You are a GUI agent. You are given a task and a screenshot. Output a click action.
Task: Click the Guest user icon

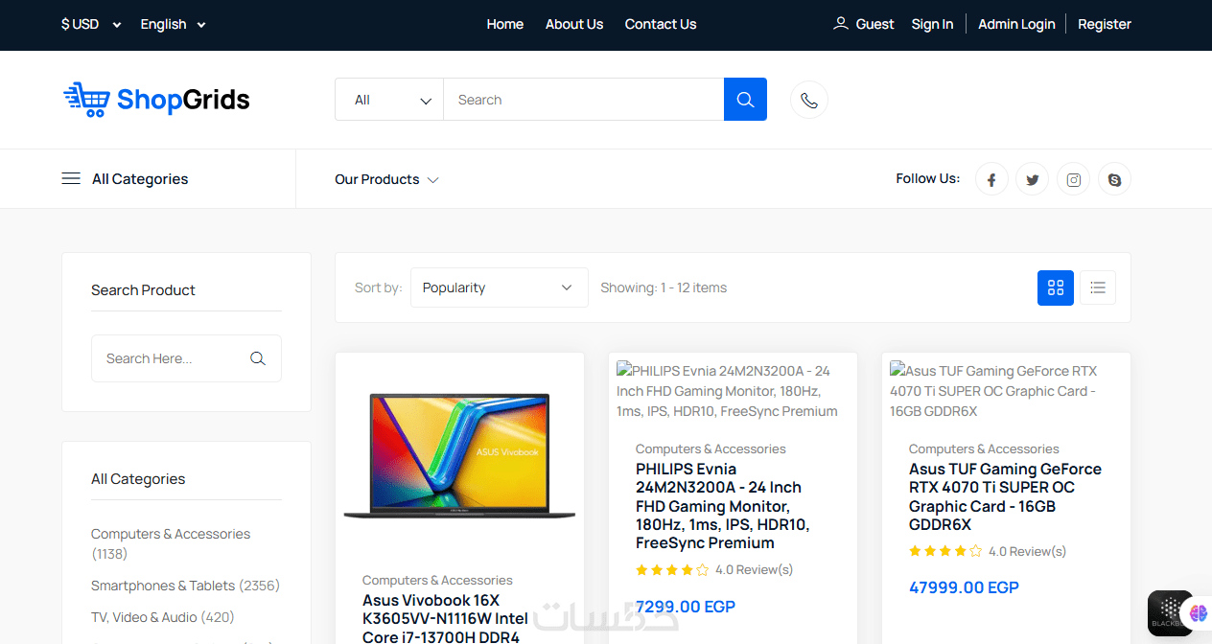pyautogui.click(x=841, y=23)
